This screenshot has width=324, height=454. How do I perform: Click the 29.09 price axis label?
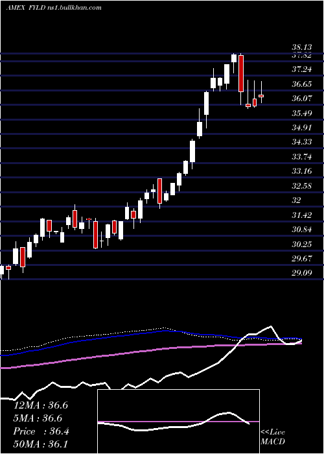point(302,273)
